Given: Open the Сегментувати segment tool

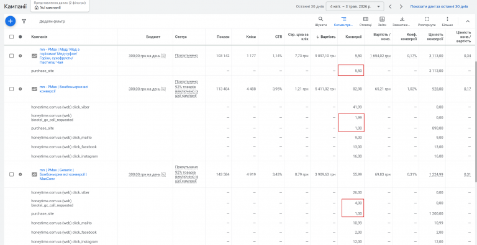Looking at the screenshot, I should [343, 21].
